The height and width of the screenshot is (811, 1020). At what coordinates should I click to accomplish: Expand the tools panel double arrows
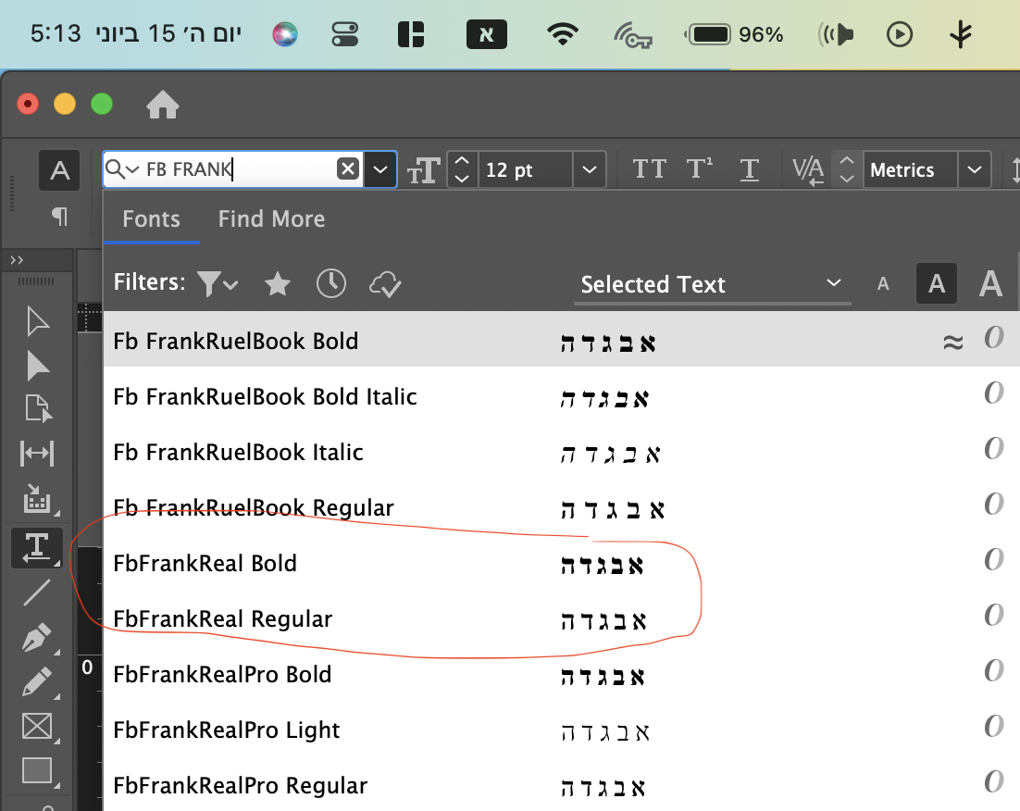point(17,260)
